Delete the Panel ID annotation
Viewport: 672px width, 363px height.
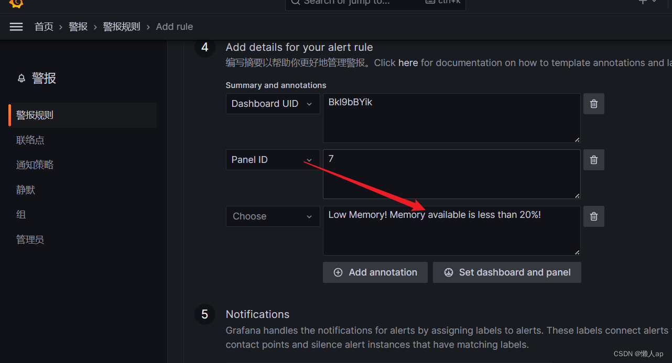tap(594, 160)
